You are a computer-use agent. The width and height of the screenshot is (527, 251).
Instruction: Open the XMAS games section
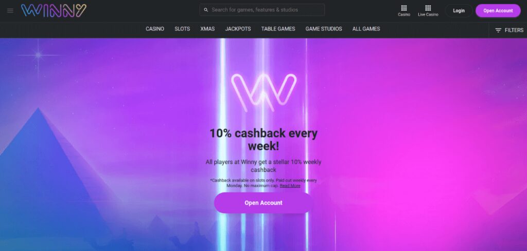(207, 29)
